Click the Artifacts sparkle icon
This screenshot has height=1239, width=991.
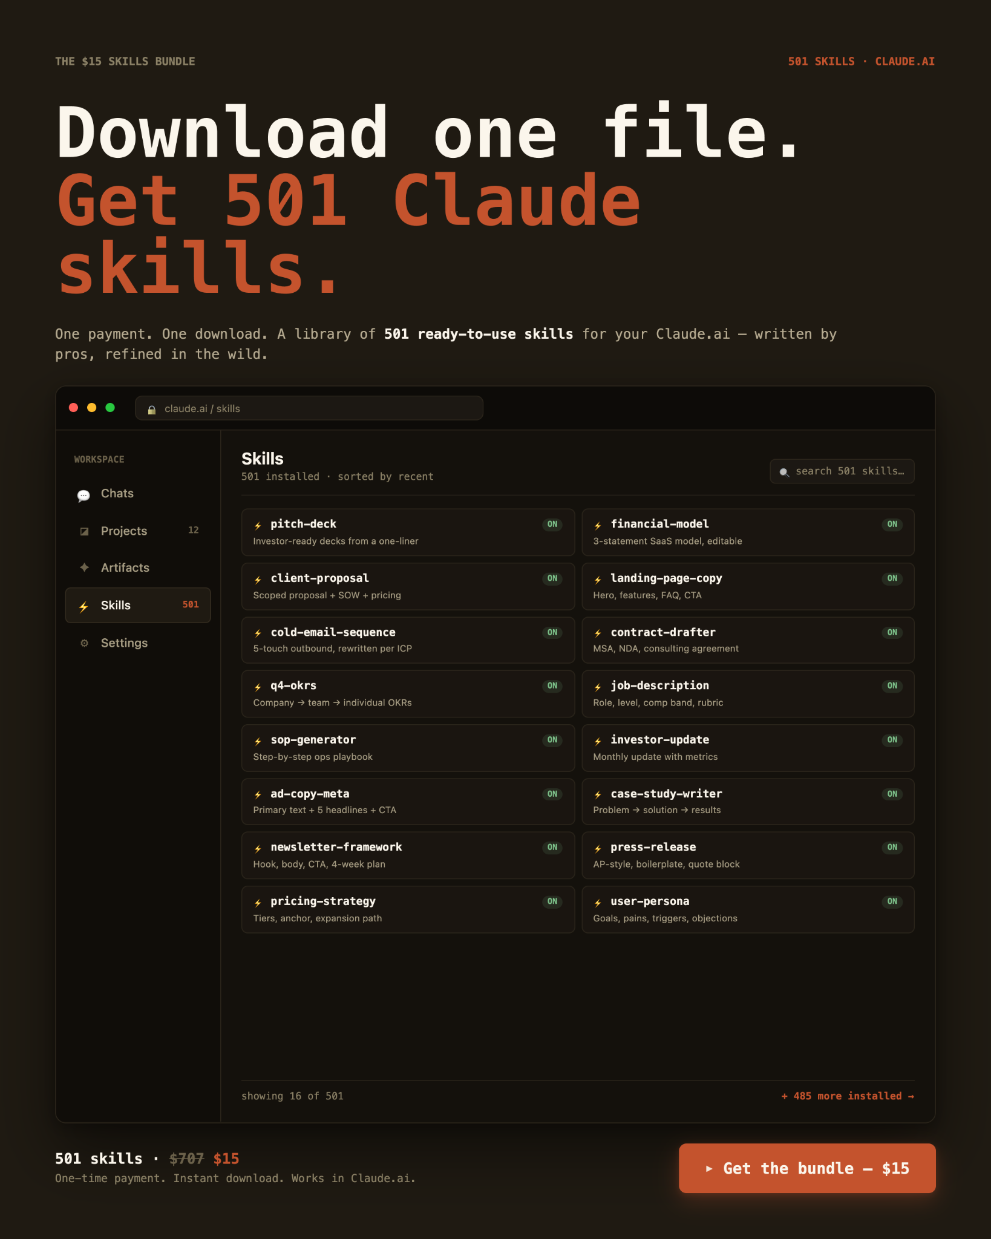click(x=85, y=567)
